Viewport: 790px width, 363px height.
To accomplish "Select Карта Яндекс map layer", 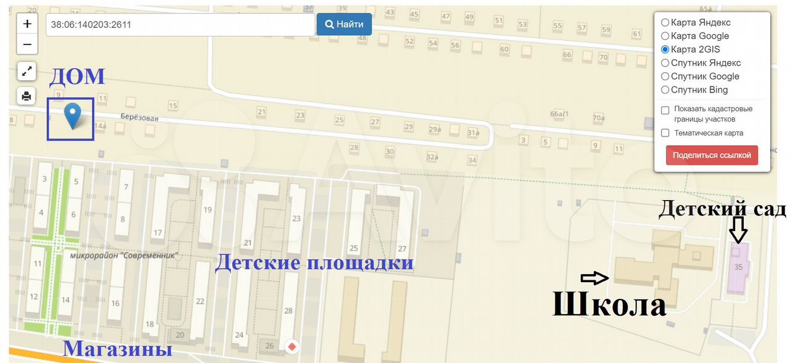I will [665, 22].
